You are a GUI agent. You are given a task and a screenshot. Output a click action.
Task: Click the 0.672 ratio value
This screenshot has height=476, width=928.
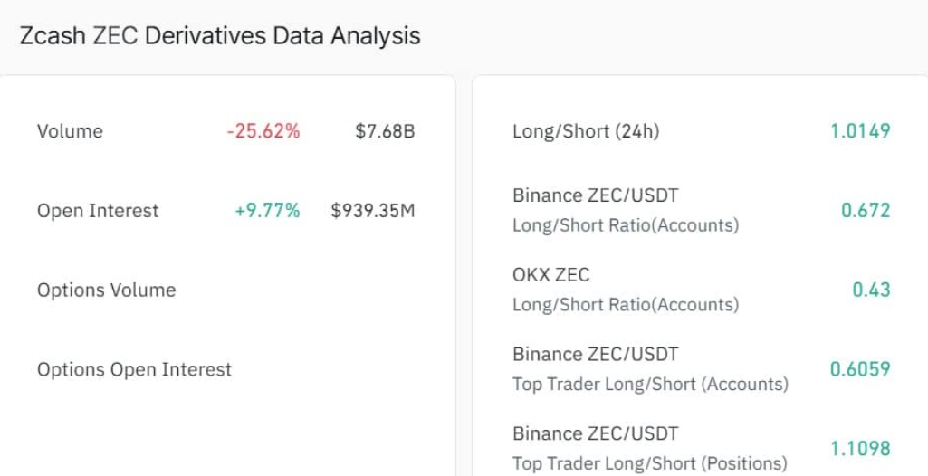tap(866, 211)
